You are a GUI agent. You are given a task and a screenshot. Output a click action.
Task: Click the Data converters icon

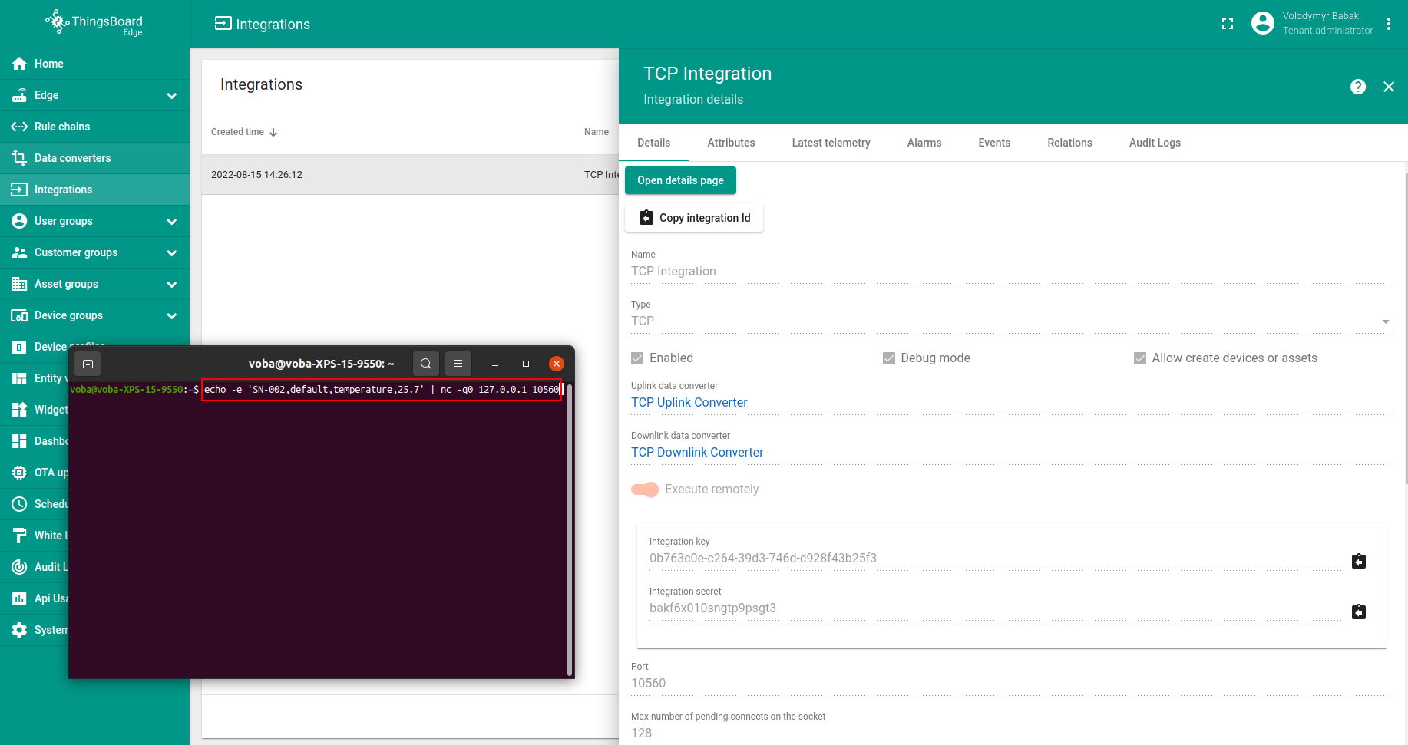tap(19, 158)
